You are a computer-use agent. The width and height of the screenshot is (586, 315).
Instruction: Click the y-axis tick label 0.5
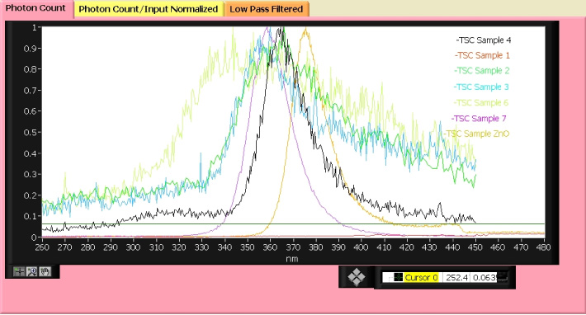point(30,133)
